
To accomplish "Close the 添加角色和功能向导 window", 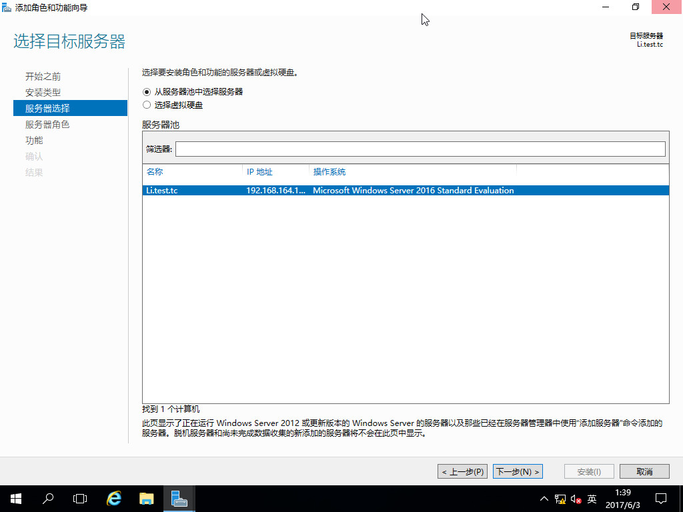I will [666, 7].
